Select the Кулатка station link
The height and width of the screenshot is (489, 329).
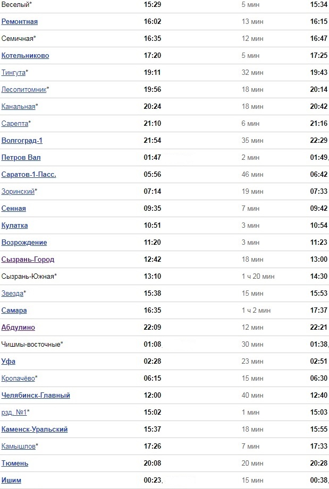tap(15, 226)
